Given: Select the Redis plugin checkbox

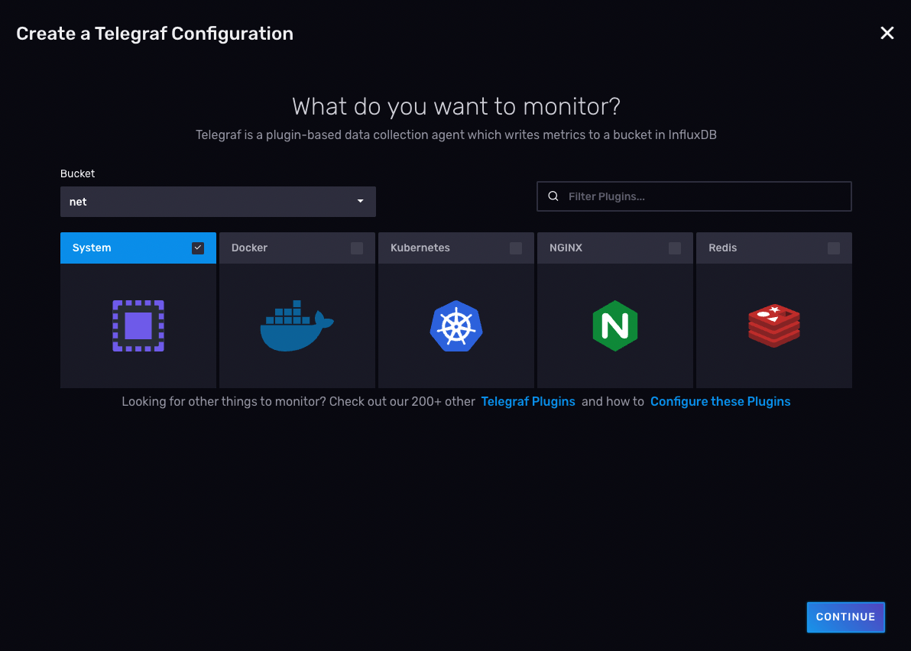Looking at the screenshot, I should pos(834,248).
